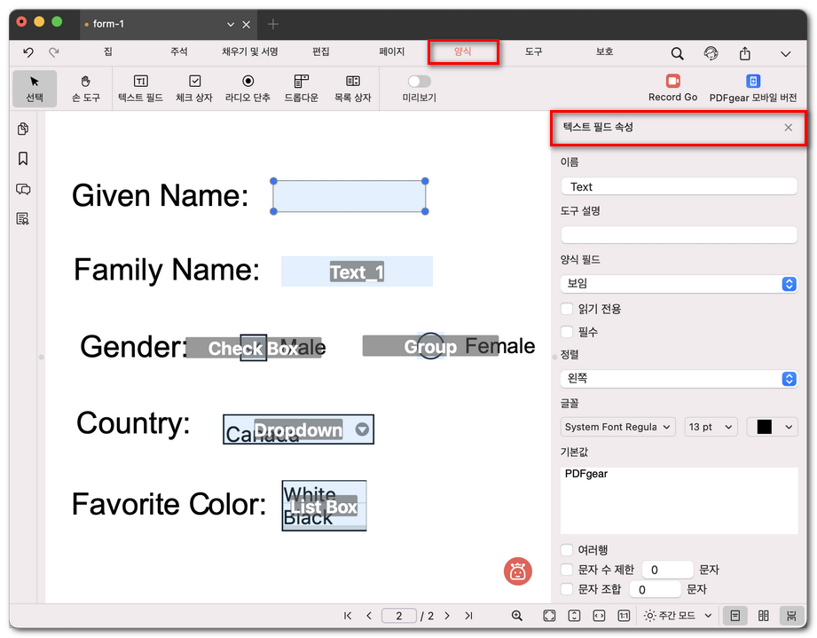Image resolution: width=817 pixels, height=638 pixels.
Task: Click the search magnifier in the toolbar
Action: pos(677,53)
